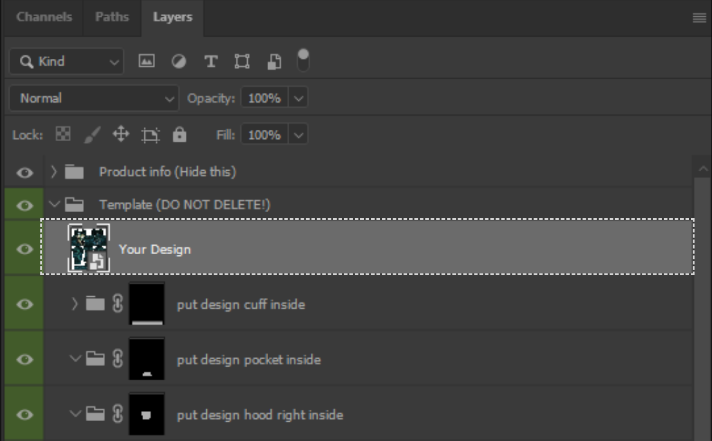Open Fill slider dropdown arrow
Image resolution: width=712 pixels, height=441 pixels.
pos(298,135)
